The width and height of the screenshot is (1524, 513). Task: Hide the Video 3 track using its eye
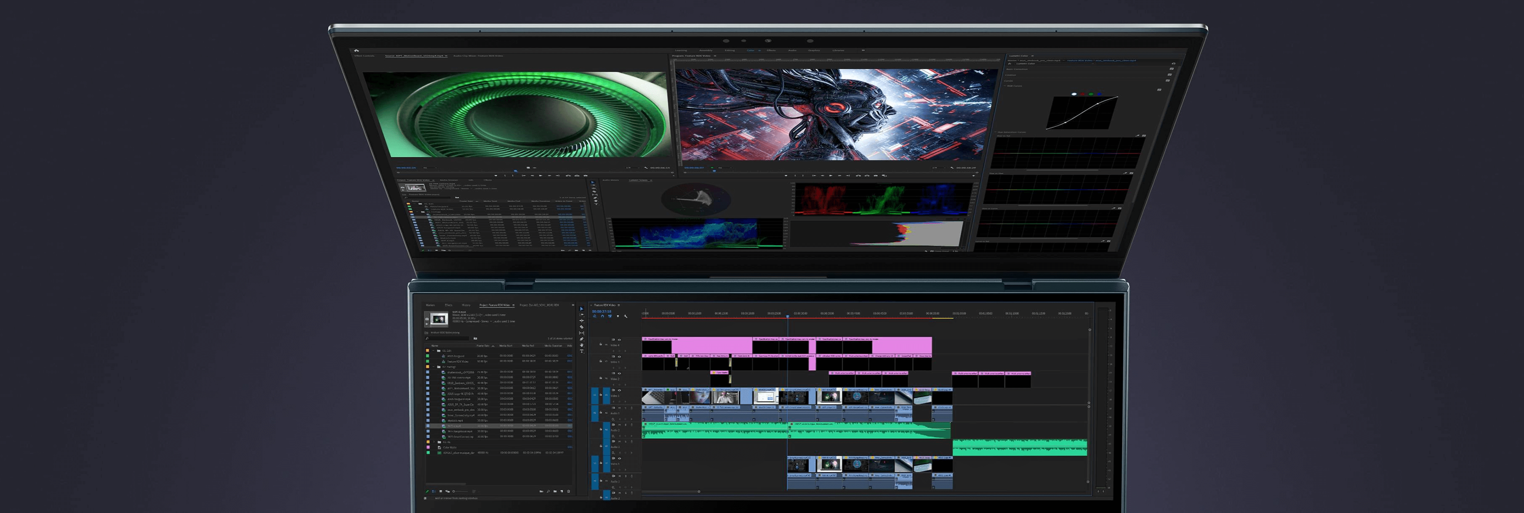pos(620,357)
